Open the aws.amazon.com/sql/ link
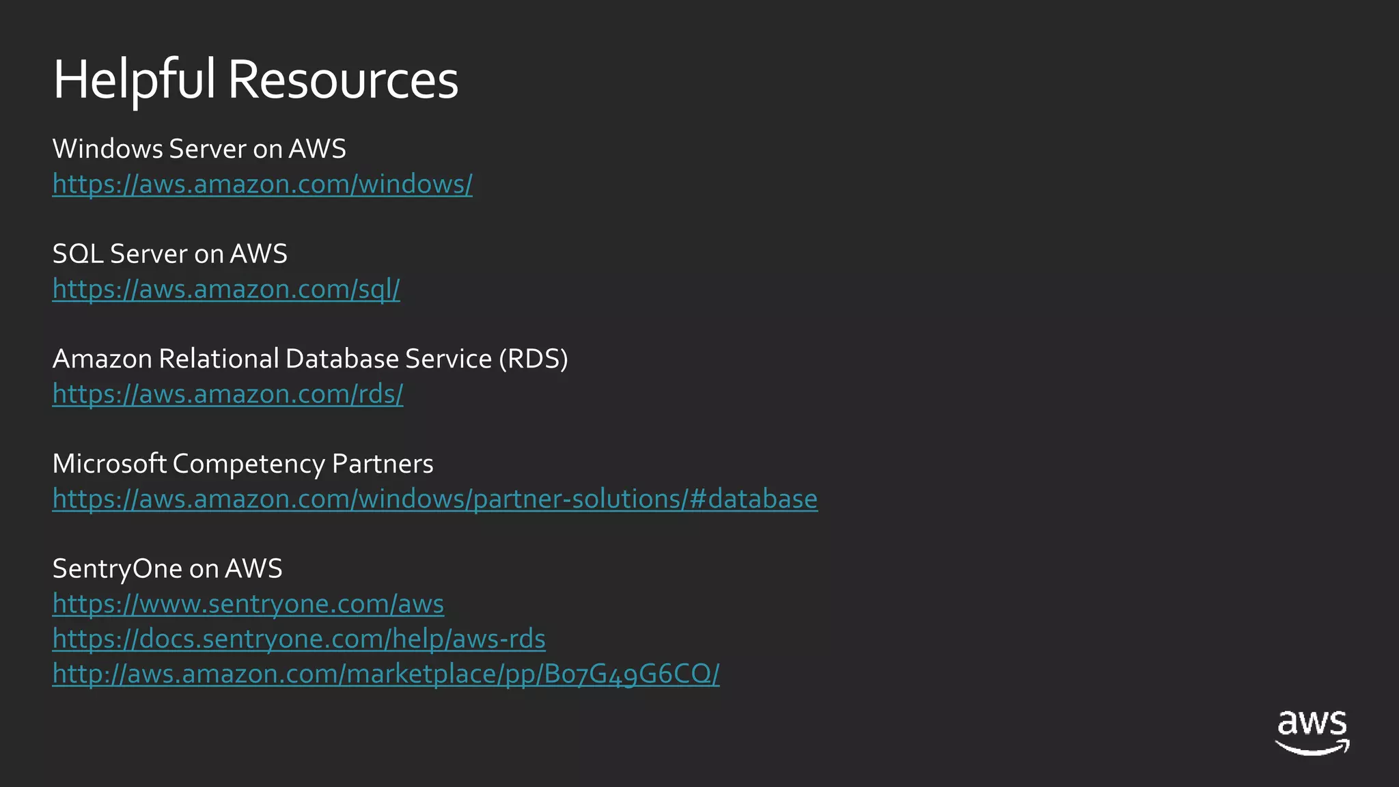Image resolution: width=1399 pixels, height=787 pixels. pyautogui.click(x=226, y=290)
